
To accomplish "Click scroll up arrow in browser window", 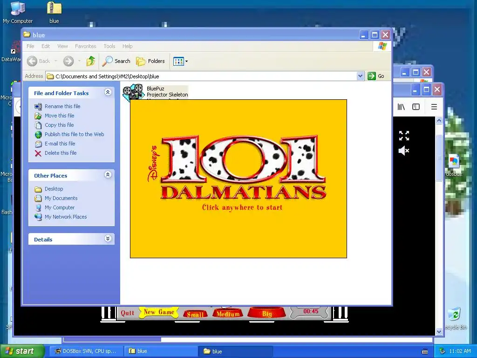I will coord(439,121).
